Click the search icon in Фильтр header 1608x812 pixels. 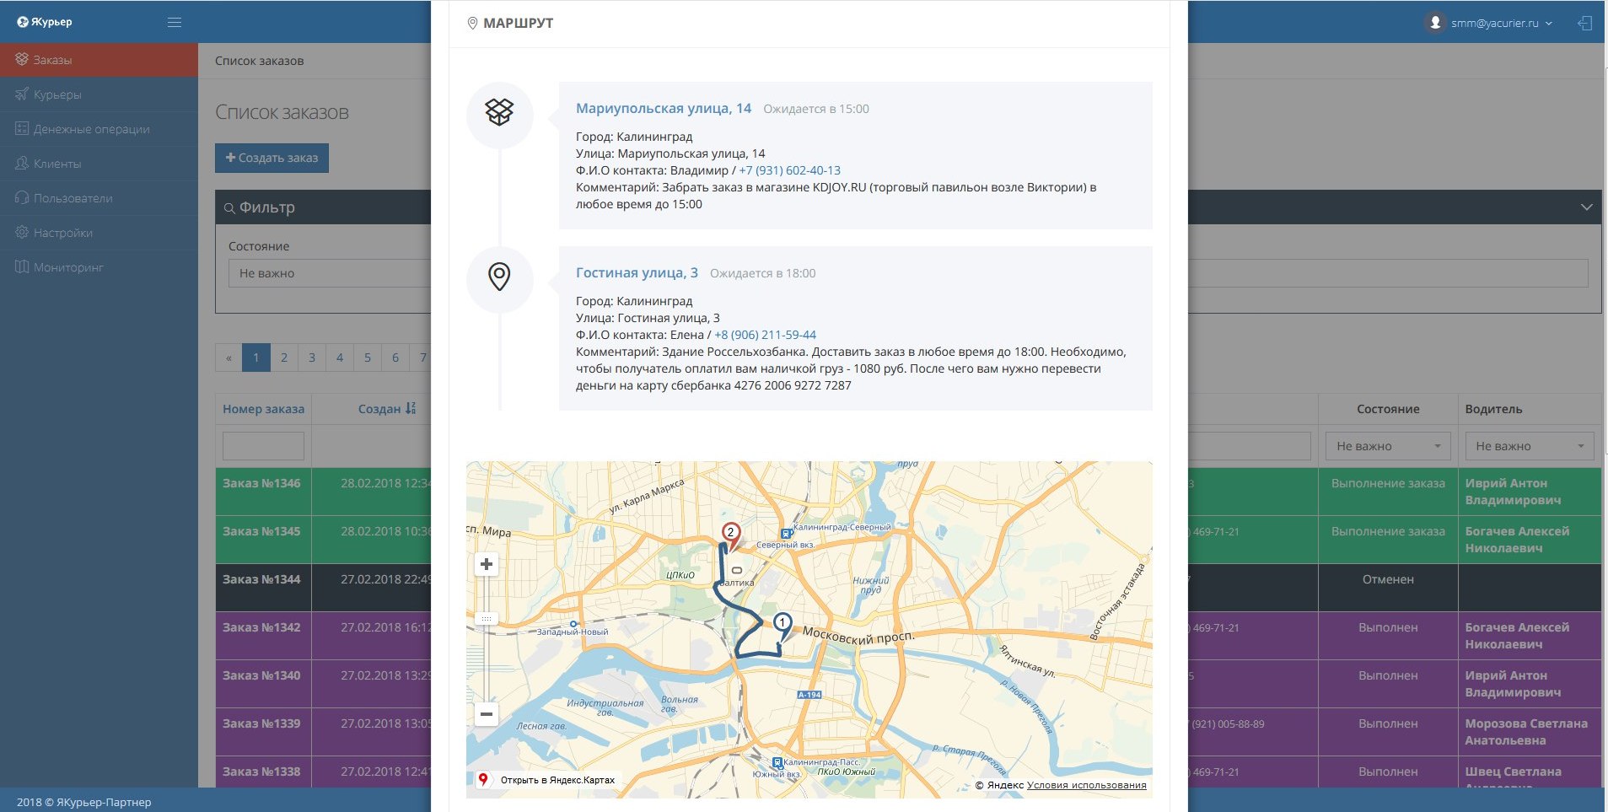(229, 208)
